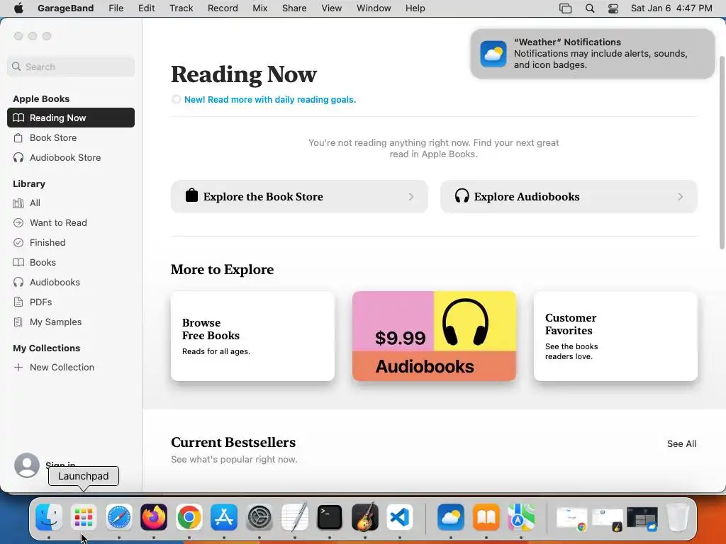
Task: Switch to GarageBand guitar icon in Dock
Action: pyautogui.click(x=365, y=517)
